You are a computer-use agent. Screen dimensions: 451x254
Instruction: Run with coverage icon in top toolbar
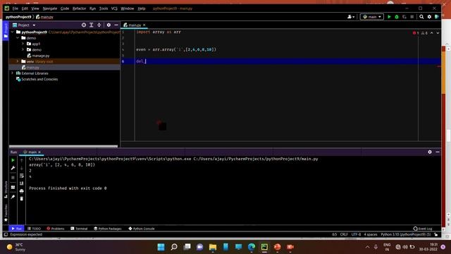404,17
